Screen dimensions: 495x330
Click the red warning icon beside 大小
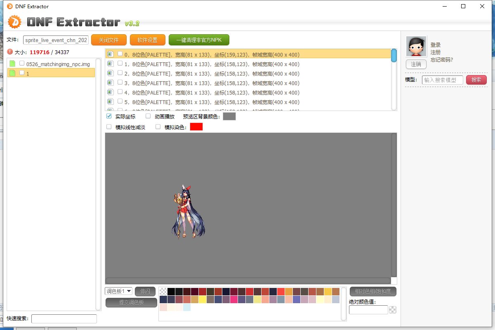click(10, 52)
